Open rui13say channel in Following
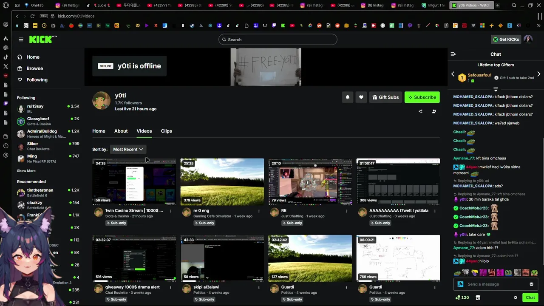This screenshot has width=544, height=306. [48, 109]
